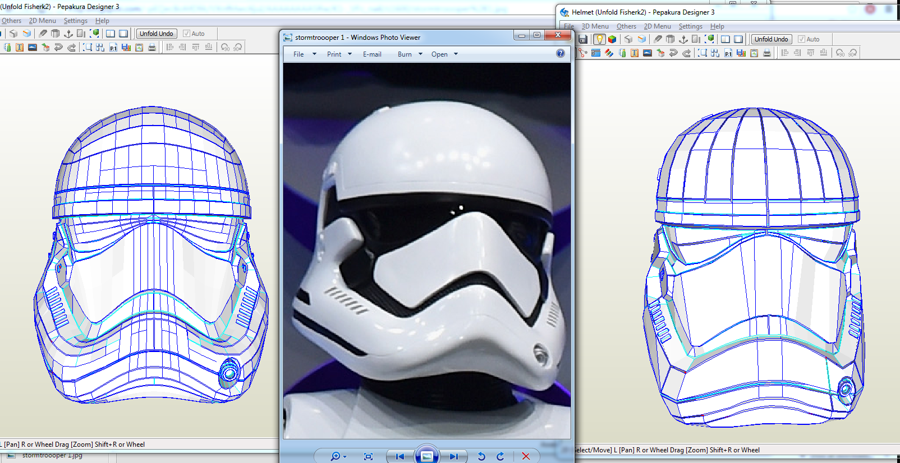Viewport: 900px width, 463px height.
Task: Click the image insert icon in right window
Action: [x=648, y=53]
